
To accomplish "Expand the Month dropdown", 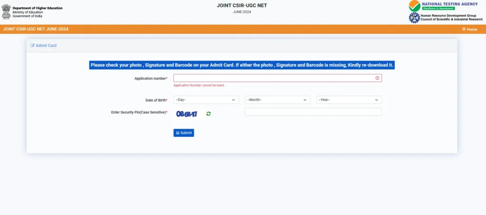I will pyautogui.click(x=277, y=100).
